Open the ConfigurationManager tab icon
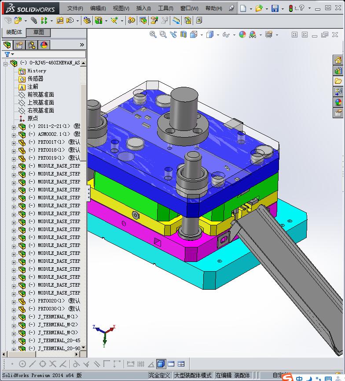The image size is (345, 381). tap(32, 45)
